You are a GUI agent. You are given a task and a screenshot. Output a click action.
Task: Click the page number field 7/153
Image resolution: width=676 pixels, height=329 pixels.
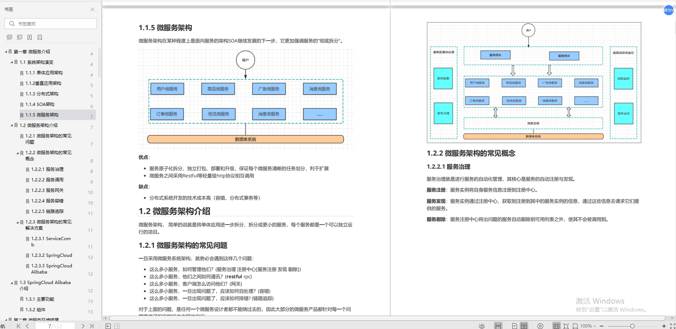[x=55, y=326]
